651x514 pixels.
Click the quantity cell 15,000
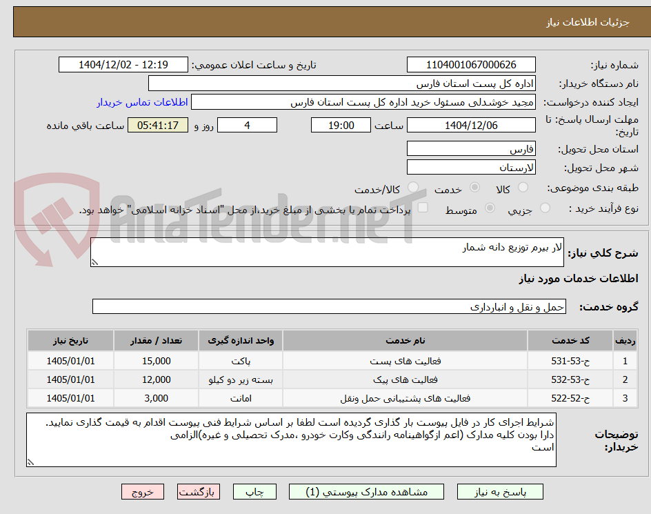(x=156, y=361)
